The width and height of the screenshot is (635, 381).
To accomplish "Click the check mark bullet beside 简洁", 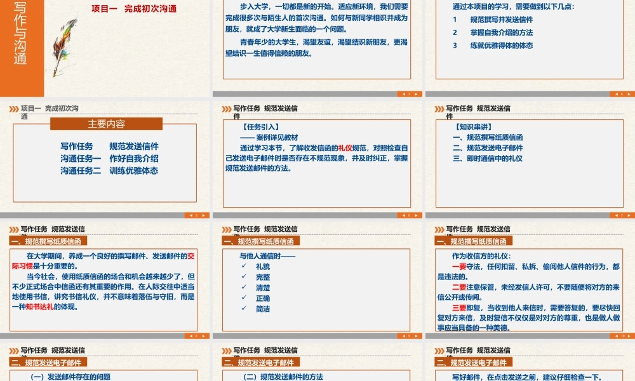I will tap(244, 308).
